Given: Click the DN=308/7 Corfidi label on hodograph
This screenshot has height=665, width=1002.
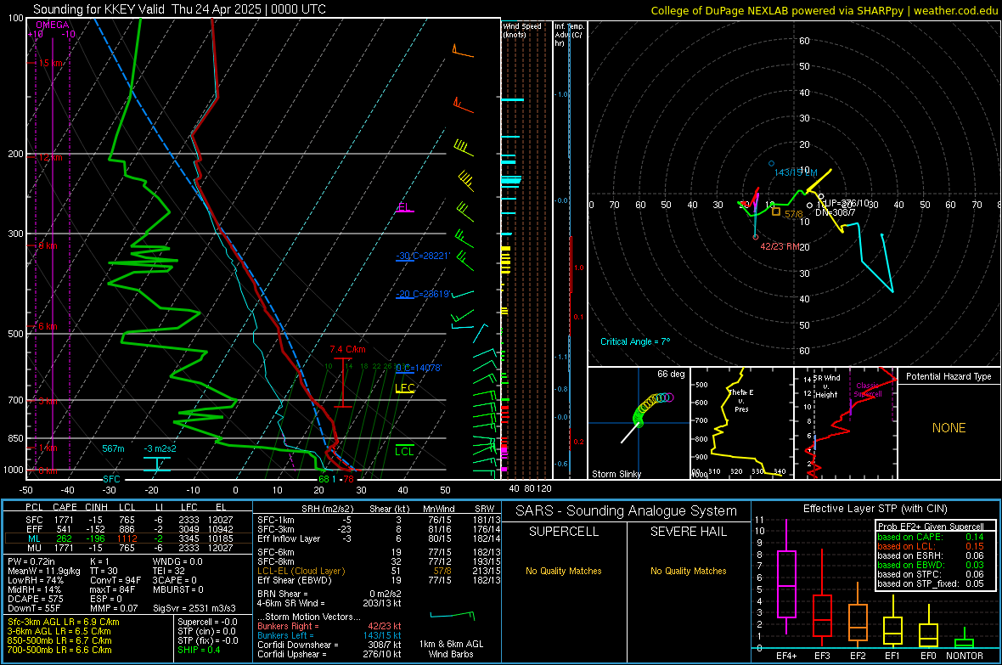Looking at the screenshot, I should (x=836, y=212).
